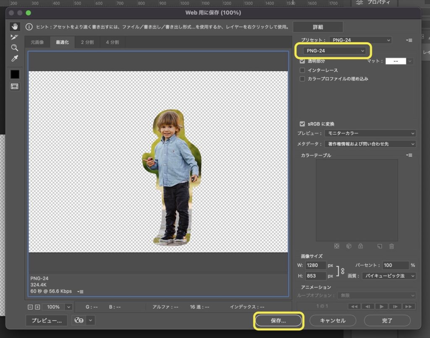This screenshot has width=430, height=338.
Task: Select the Zoom magnifier tool
Action: (x=15, y=48)
